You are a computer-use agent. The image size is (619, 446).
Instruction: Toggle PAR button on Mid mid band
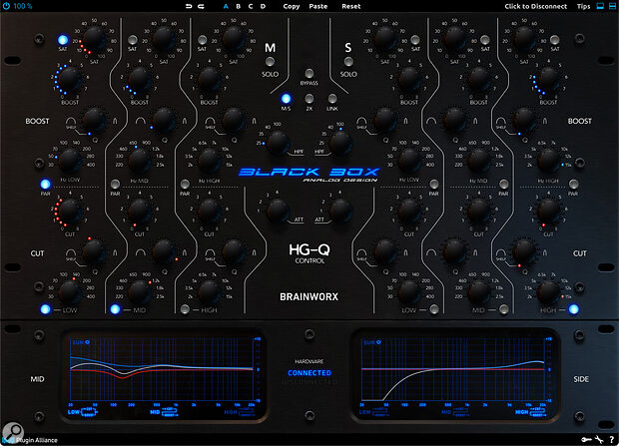115,184
